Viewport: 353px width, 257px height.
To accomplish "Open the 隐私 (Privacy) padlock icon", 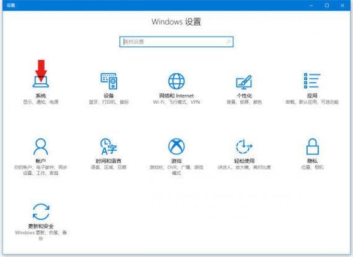I will 312,147.
